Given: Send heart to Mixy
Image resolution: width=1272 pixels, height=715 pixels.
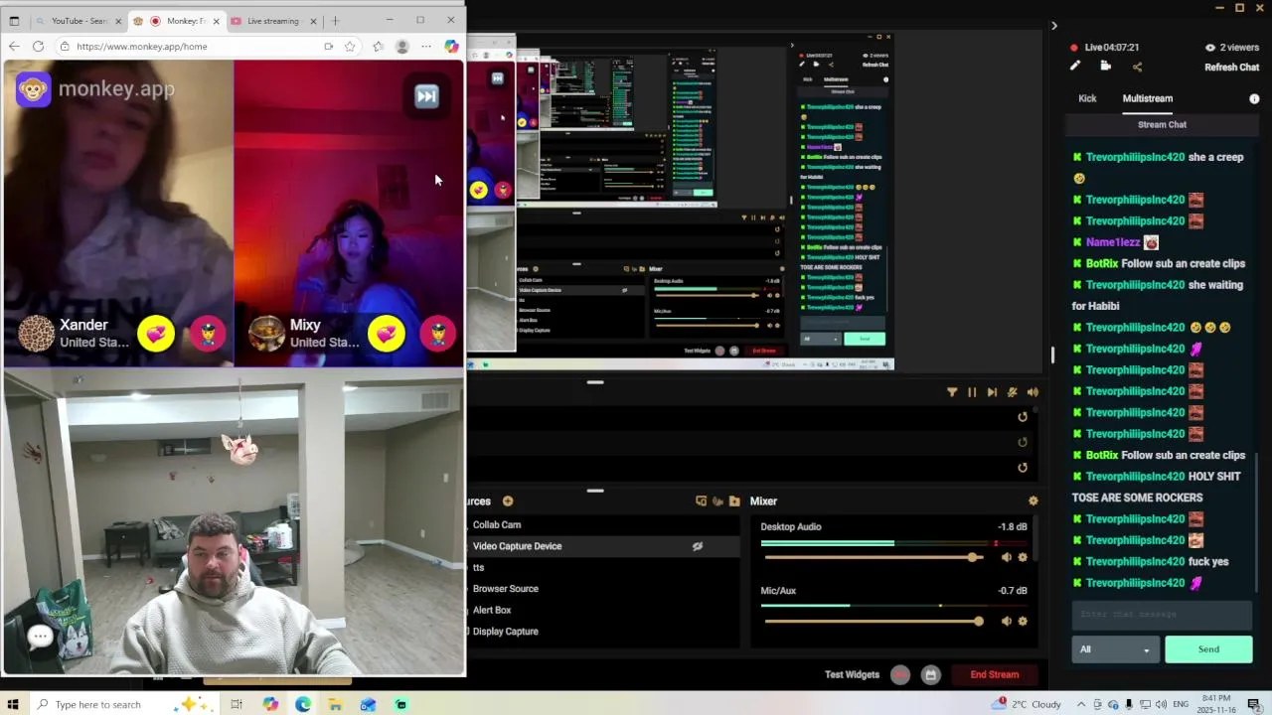Looking at the screenshot, I should tap(387, 334).
